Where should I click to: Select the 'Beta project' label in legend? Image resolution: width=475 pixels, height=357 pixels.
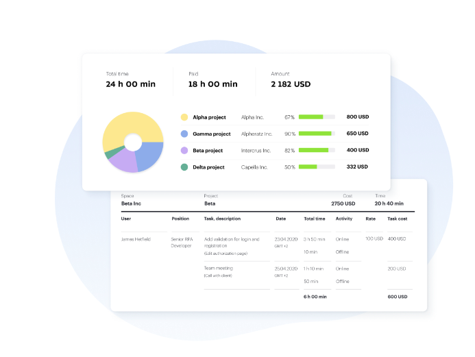(x=208, y=151)
